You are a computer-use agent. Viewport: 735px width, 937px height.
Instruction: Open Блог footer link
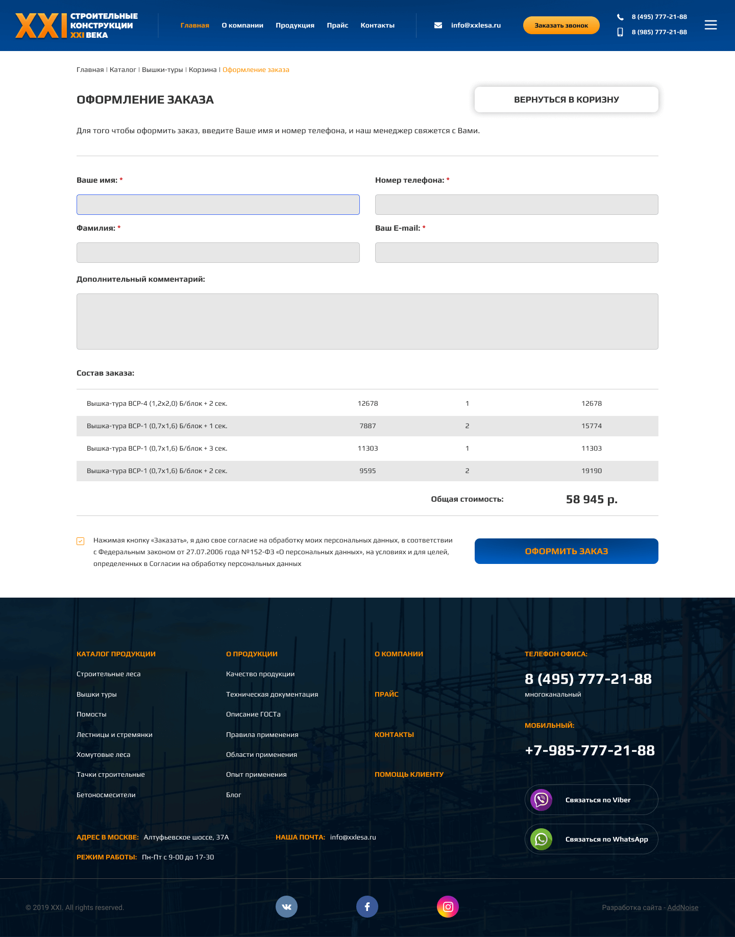tap(234, 795)
